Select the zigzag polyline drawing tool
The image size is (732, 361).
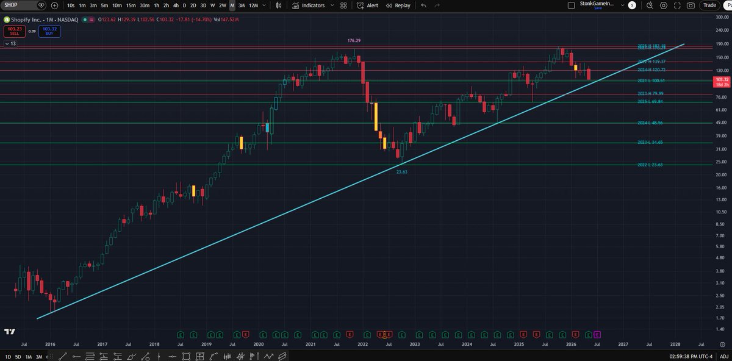click(x=269, y=356)
